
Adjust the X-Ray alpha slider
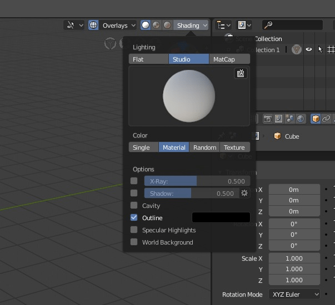pyautogui.click(x=197, y=181)
